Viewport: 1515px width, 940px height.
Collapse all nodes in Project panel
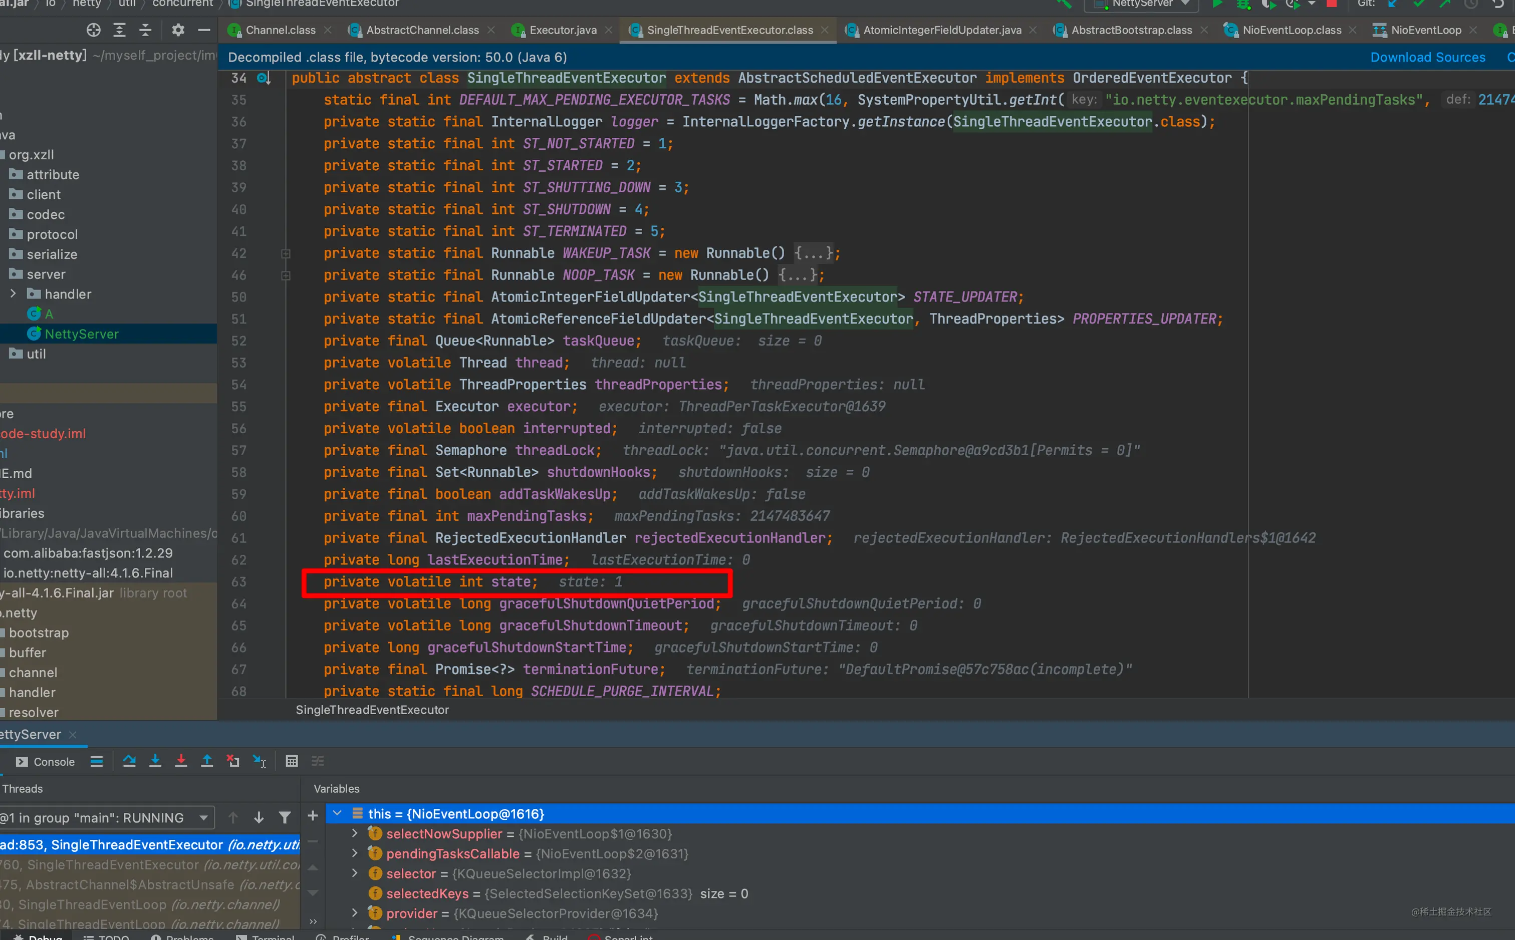pyautogui.click(x=145, y=29)
